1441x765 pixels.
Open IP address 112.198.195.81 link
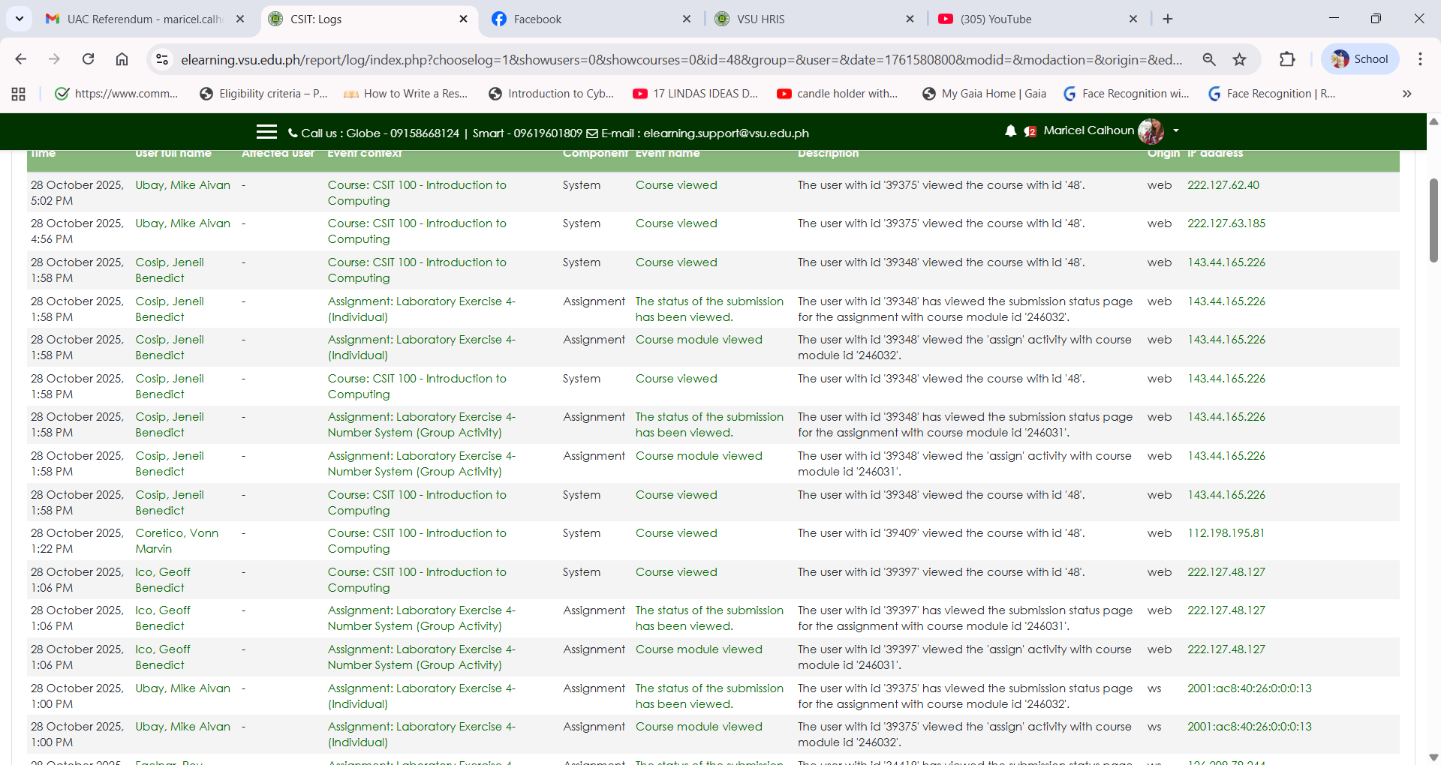pos(1226,533)
